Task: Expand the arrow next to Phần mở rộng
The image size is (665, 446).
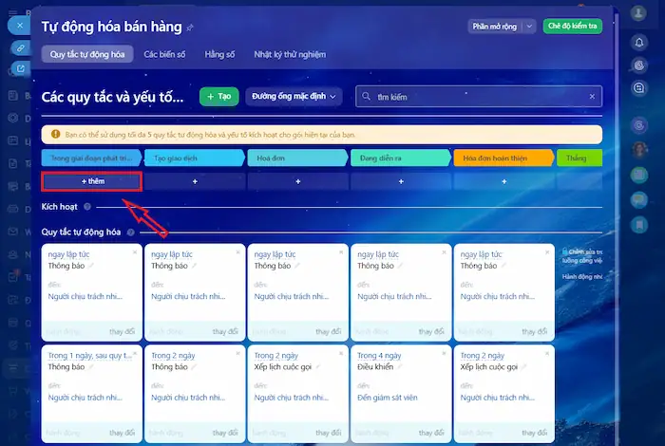Action: click(529, 27)
